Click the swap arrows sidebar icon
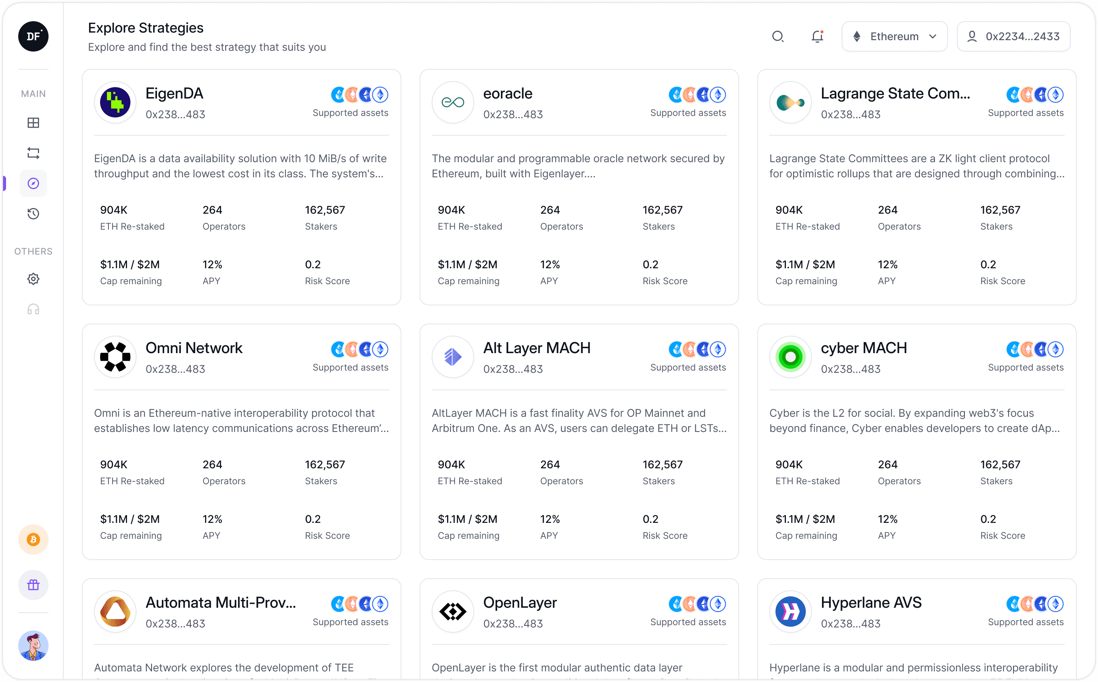This screenshot has height=682, width=1098. coord(33,153)
